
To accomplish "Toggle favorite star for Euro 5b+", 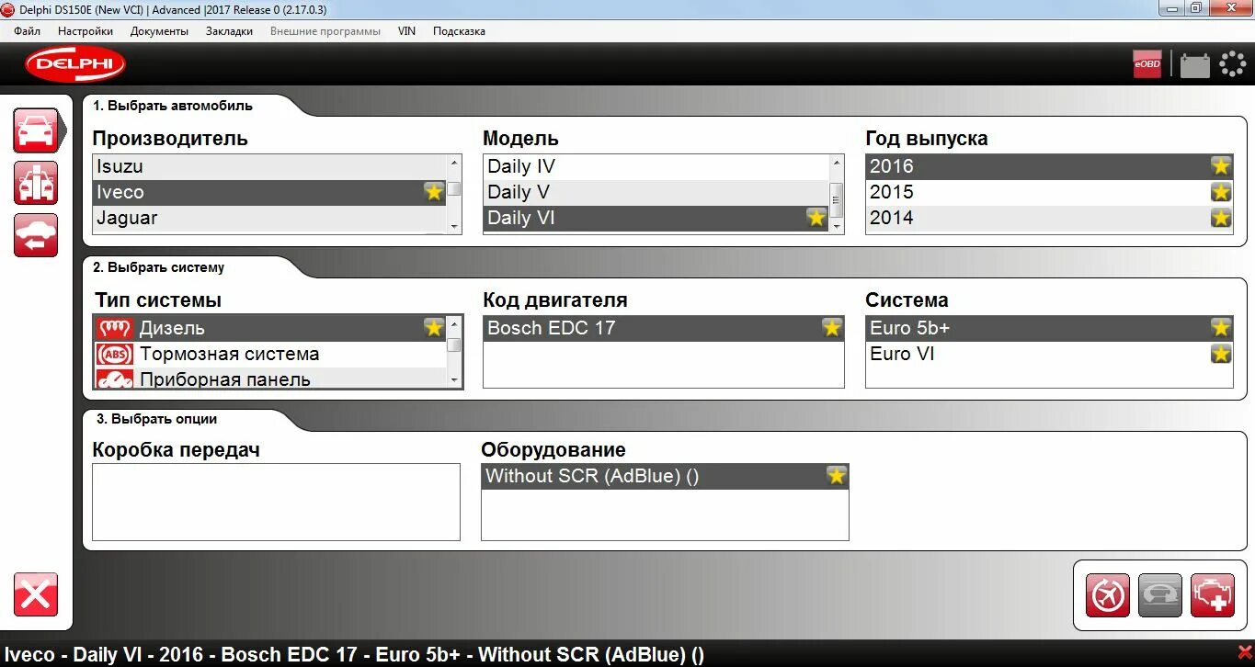I will click(1221, 328).
